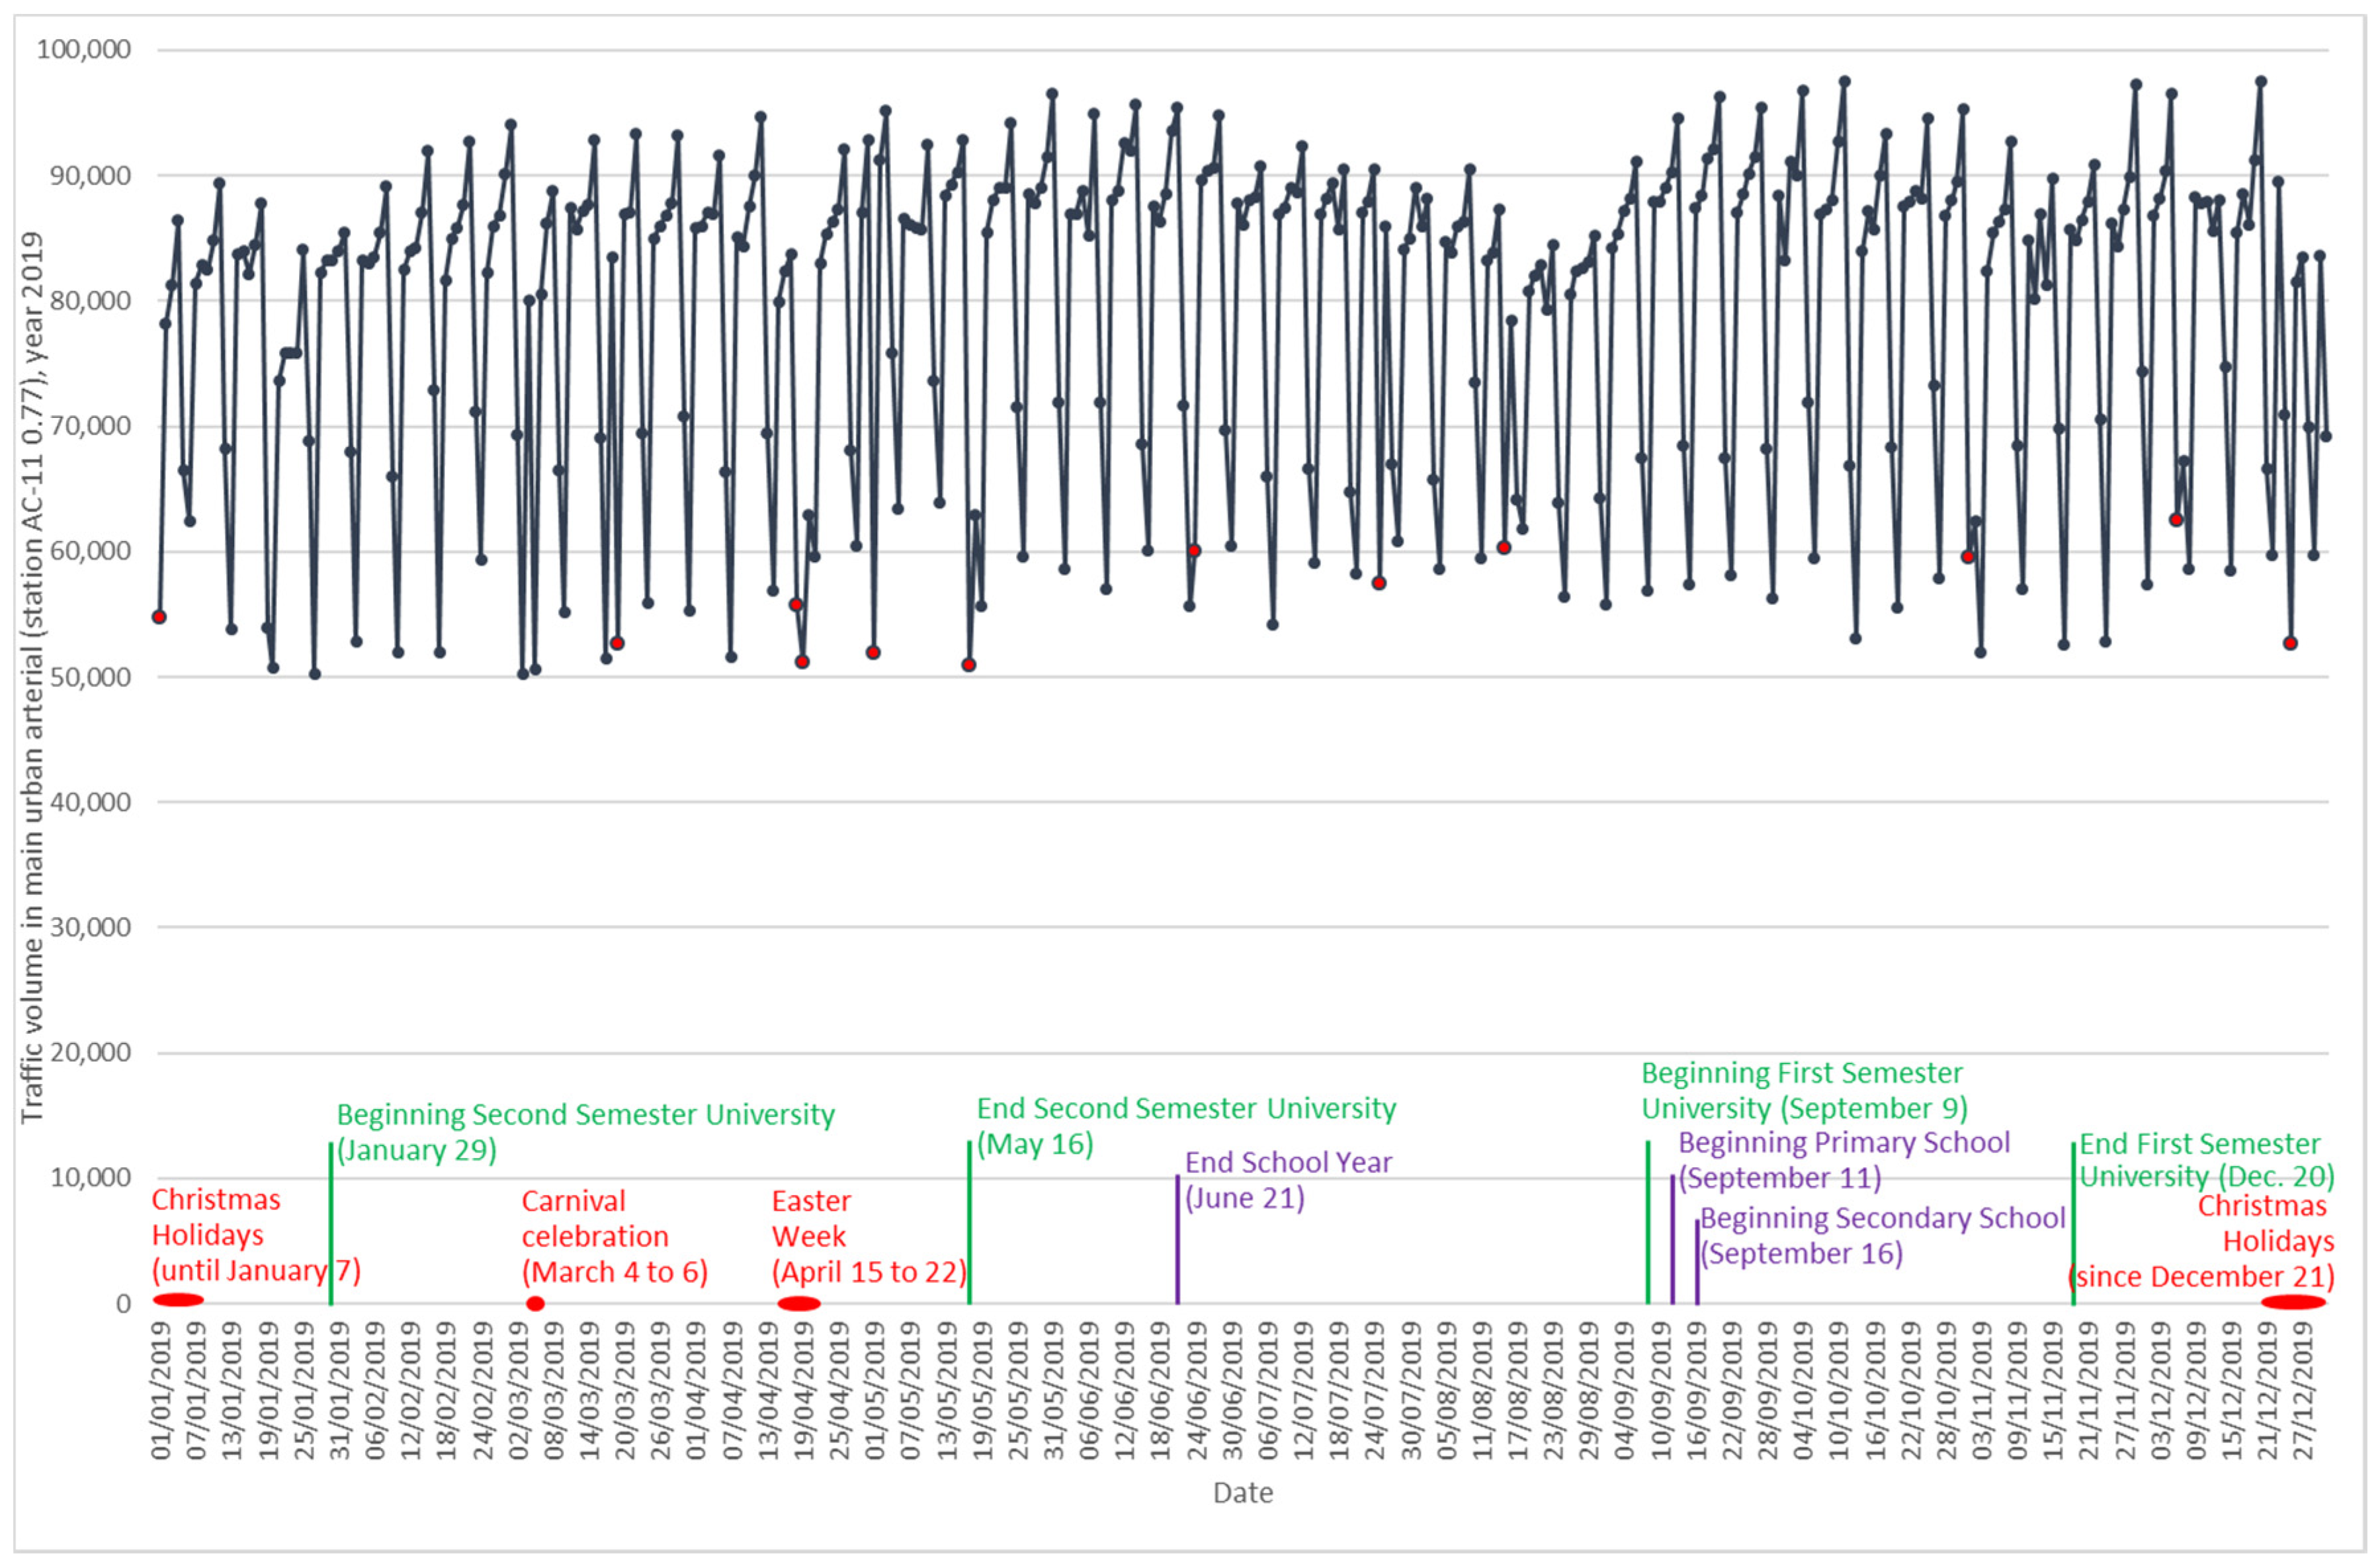Click the red Easter Week oval marker
The image size is (2380, 1566).
coord(799,1303)
